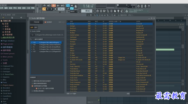This screenshot has height=104, width=188.
Task: Switch to the 选项 tab in plugin manager
Action: (x=32, y=27)
